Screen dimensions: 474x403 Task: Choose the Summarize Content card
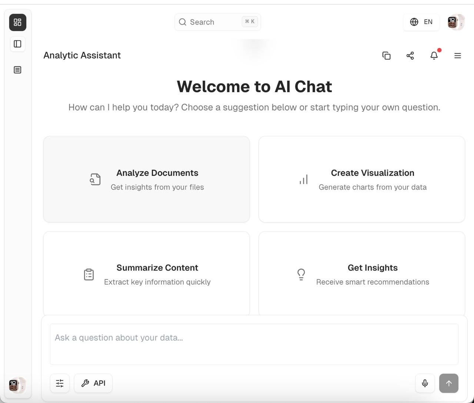(x=147, y=274)
